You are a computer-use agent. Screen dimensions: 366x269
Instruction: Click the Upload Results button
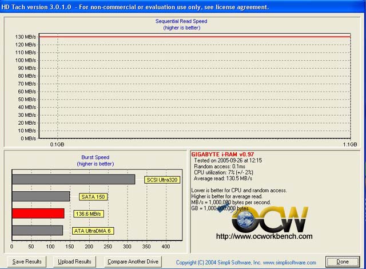(74, 262)
